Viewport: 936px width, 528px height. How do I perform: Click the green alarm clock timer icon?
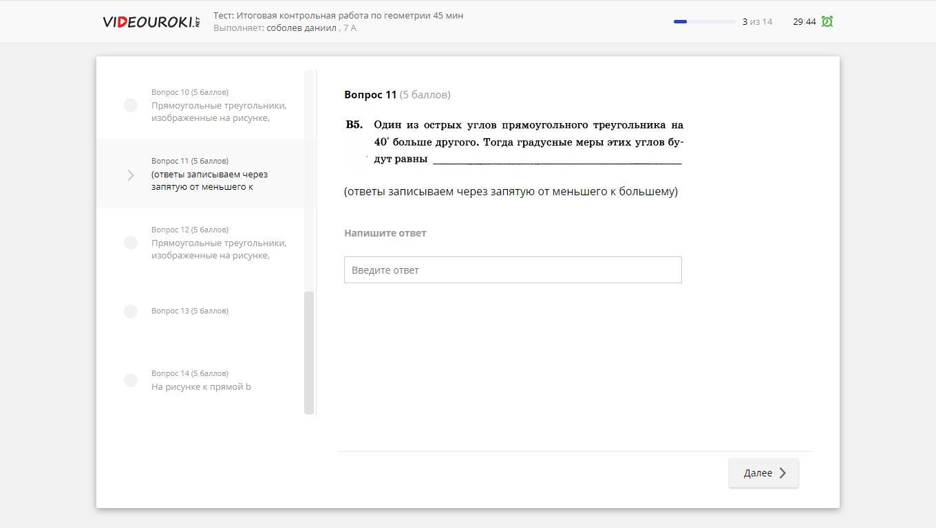(827, 21)
